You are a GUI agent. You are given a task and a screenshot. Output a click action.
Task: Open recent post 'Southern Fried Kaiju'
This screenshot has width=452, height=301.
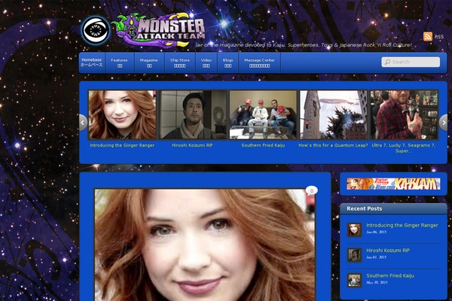pyautogui.click(x=390, y=275)
